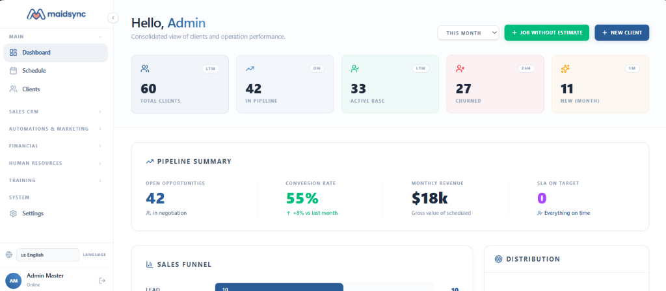Click the Admin Master user name
The height and width of the screenshot is (291, 666).
[45, 275]
